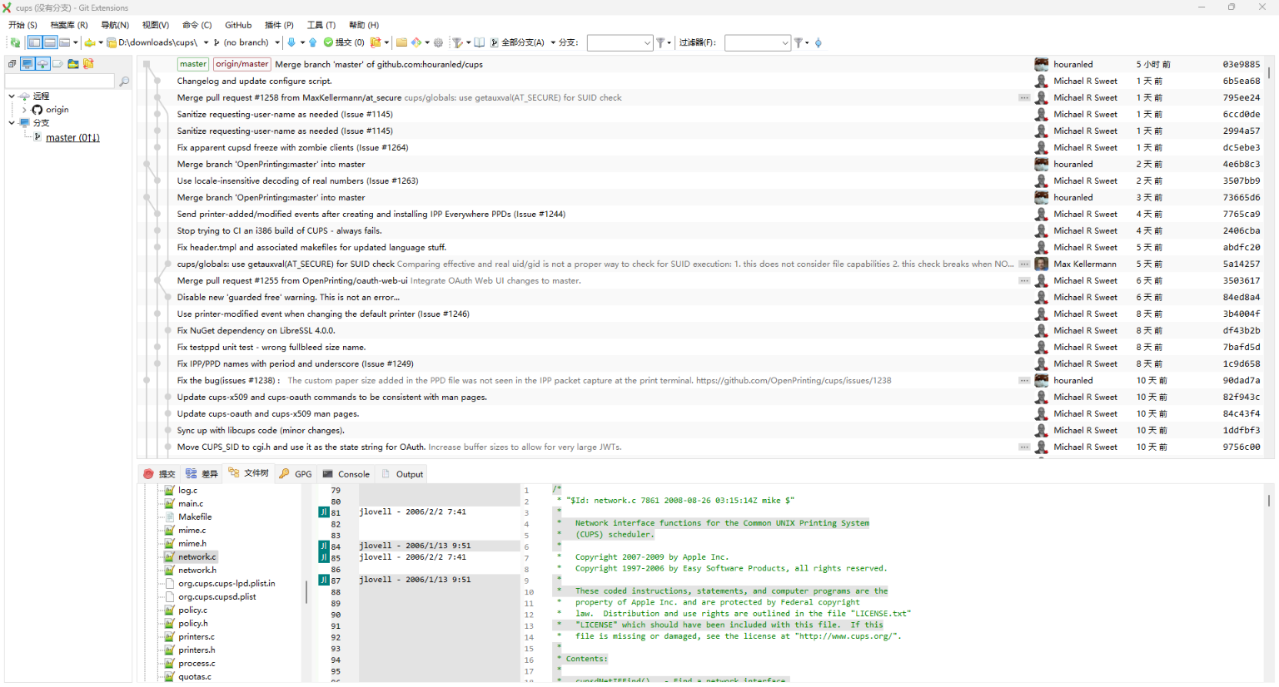
Task: Expand the origin remote node
Action: [x=24, y=110]
